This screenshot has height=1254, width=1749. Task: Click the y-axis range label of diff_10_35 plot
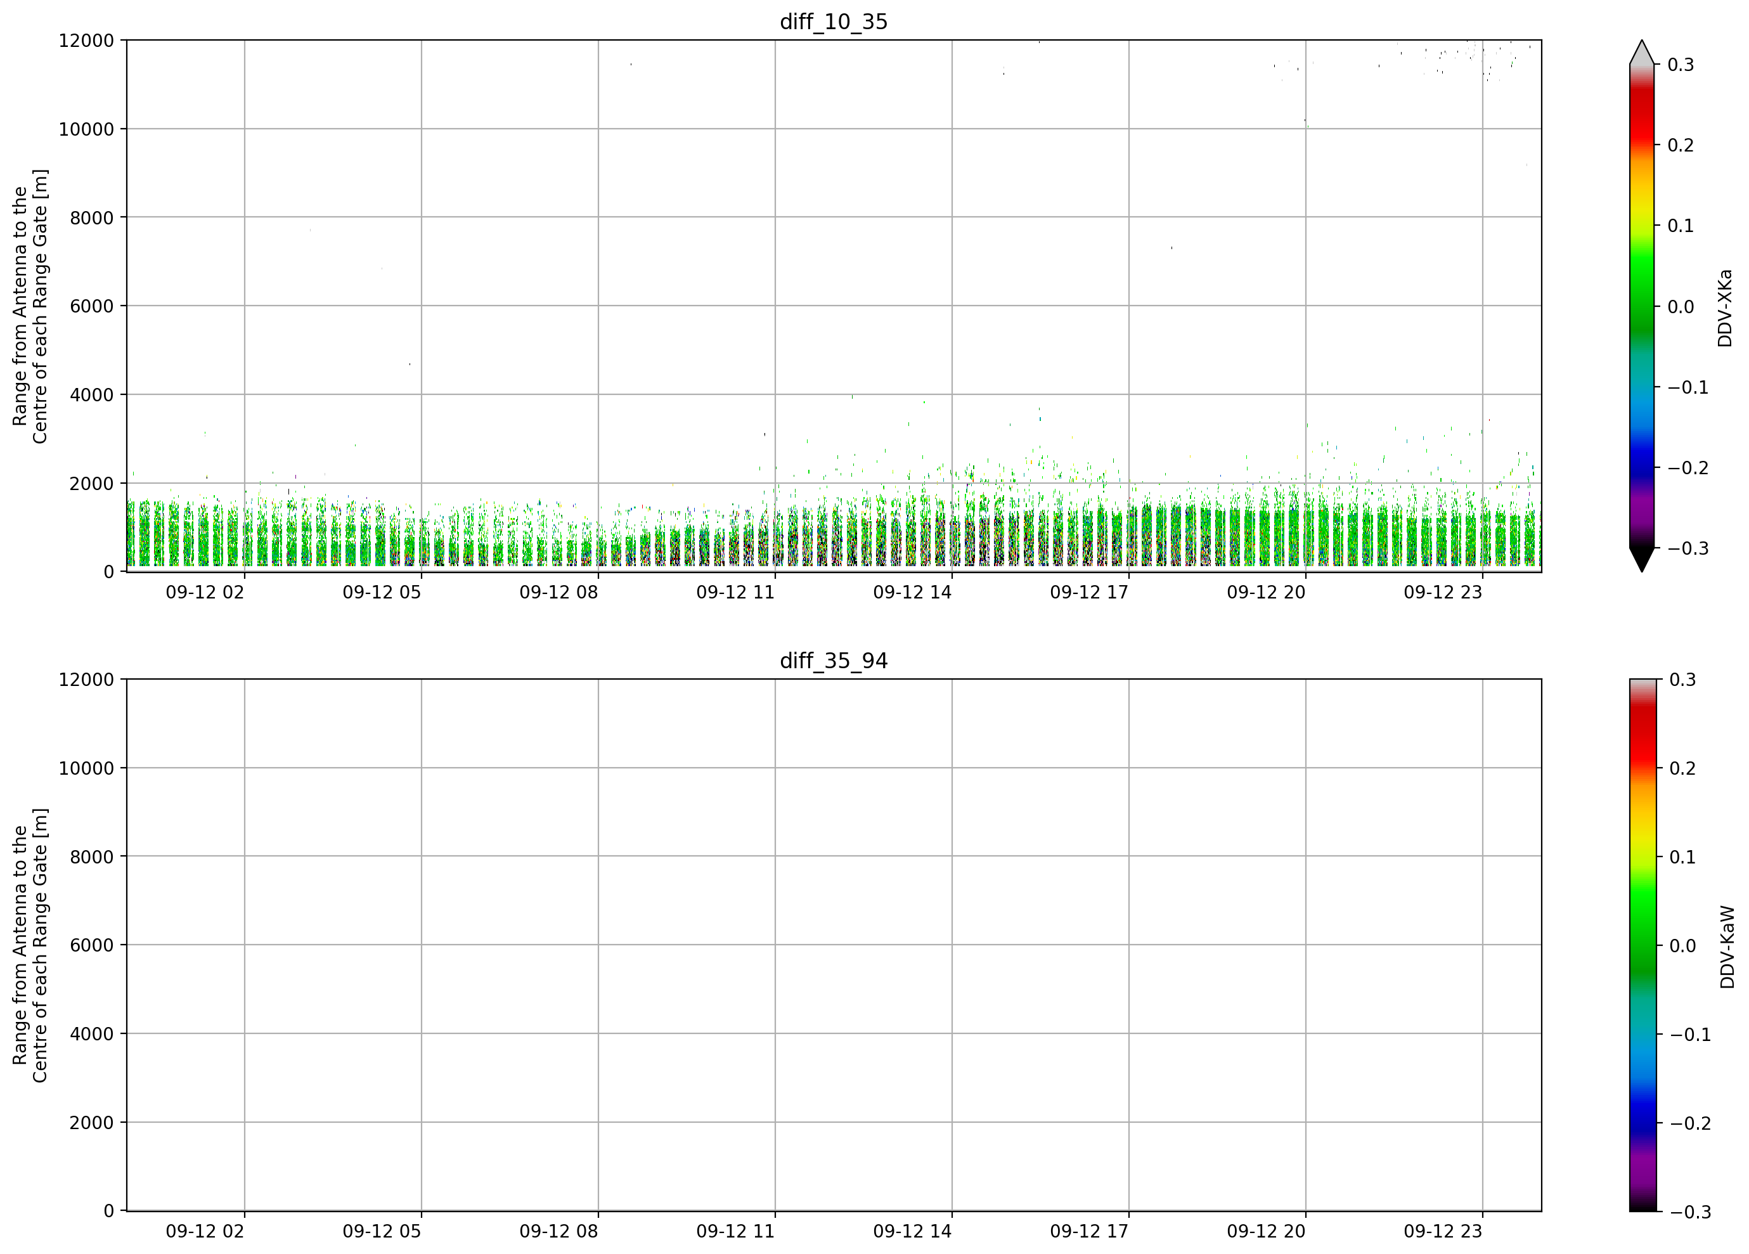point(30,306)
